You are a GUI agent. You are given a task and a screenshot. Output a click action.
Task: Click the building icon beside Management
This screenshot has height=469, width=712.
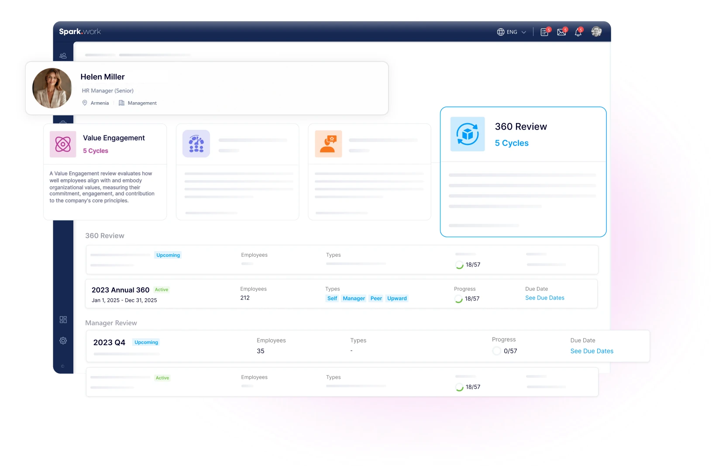122,103
